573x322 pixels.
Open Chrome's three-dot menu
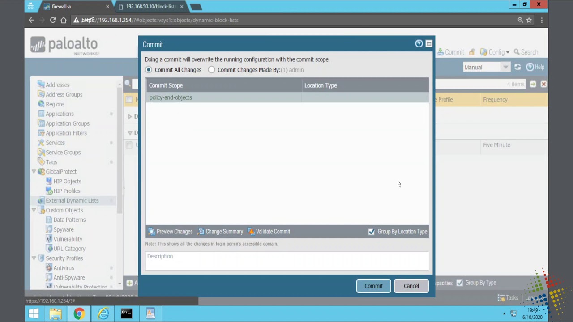pyautogui.click(x=542, y=20)
